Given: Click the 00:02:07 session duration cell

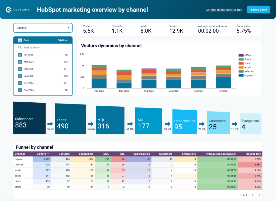Looking at the screenshot, I should click(218, 159).
